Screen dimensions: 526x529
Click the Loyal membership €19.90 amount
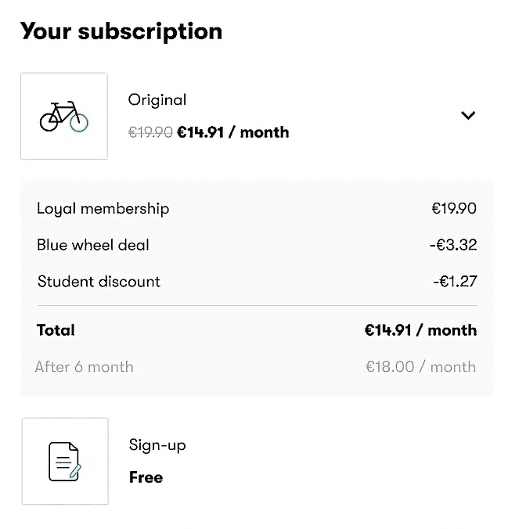(454, 208)
